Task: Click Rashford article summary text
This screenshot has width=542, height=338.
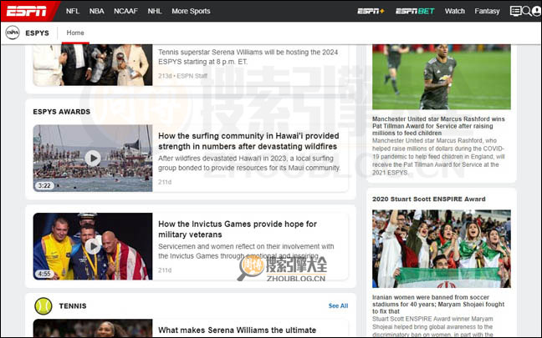Action: 438,157
